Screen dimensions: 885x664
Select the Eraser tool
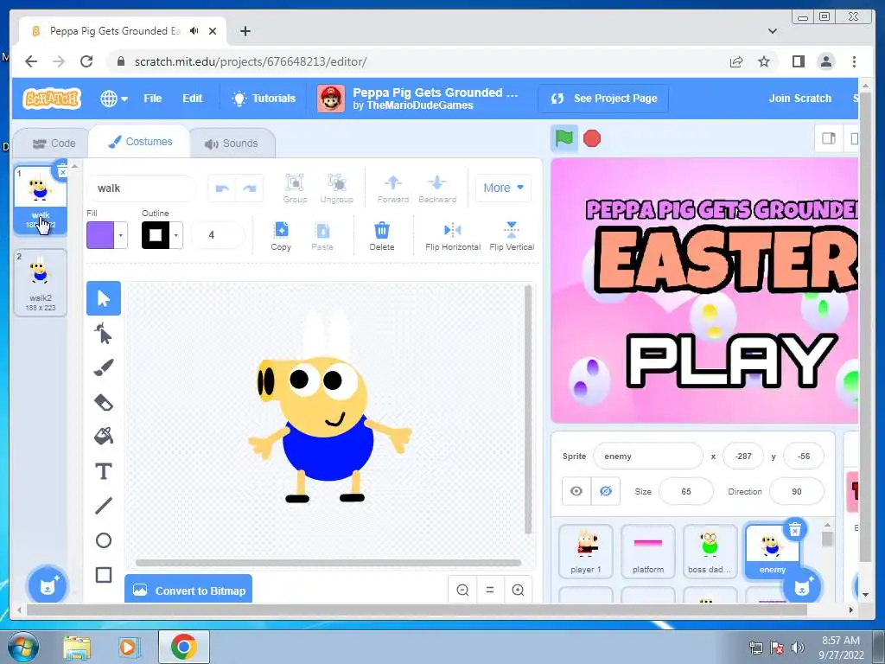104,402
